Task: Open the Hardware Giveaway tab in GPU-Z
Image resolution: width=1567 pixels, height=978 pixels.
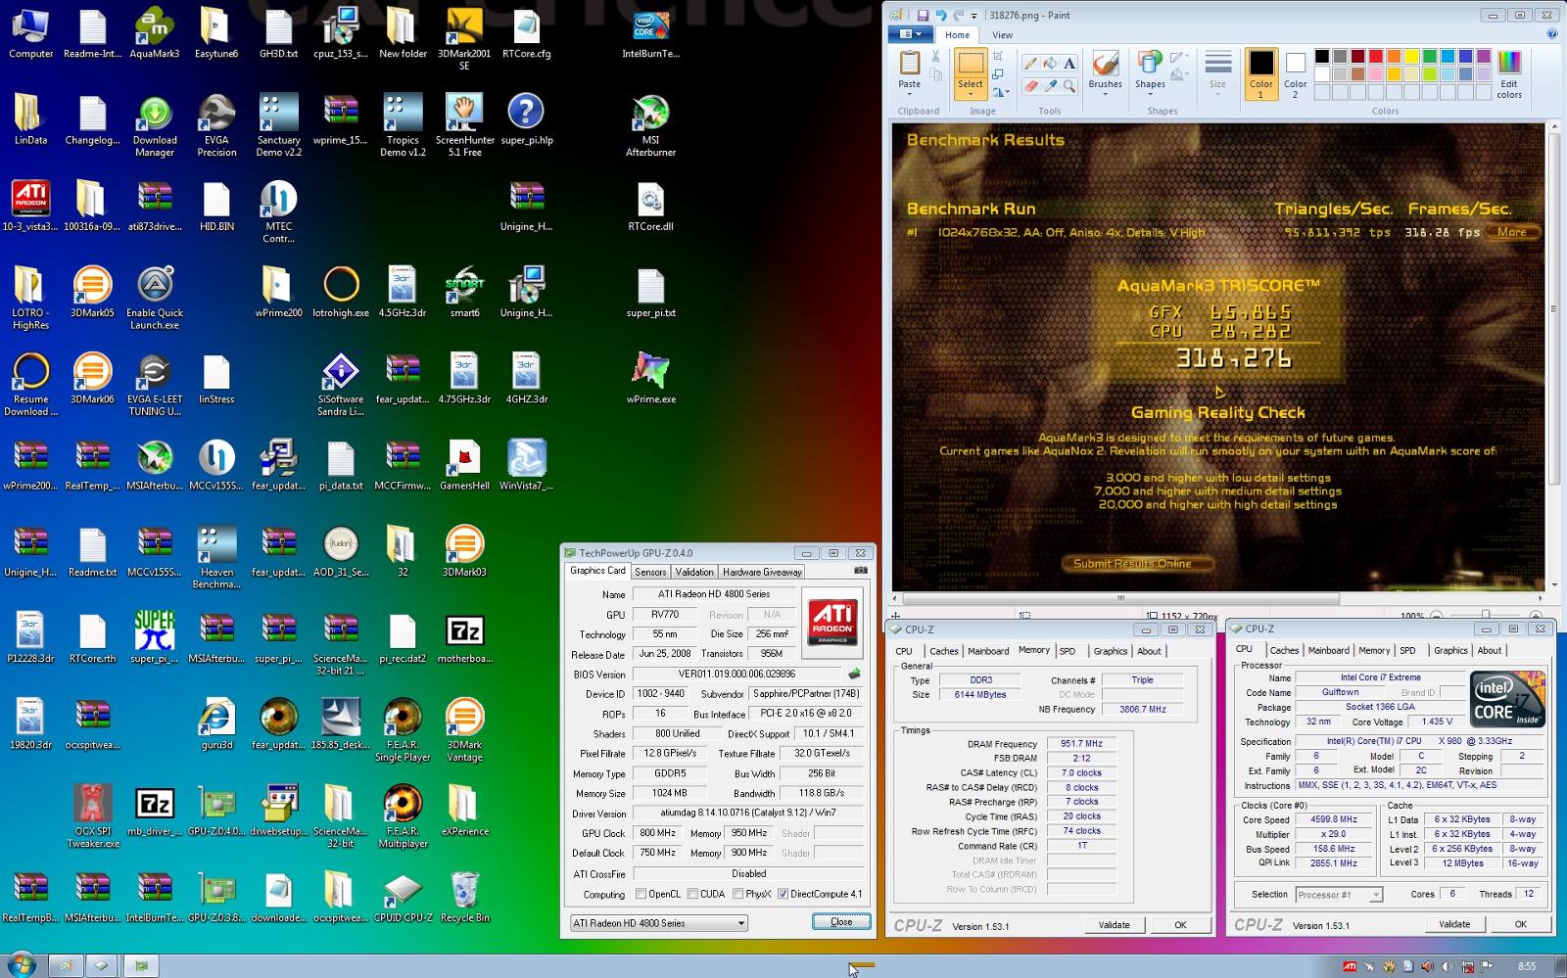Action: tap(762, 572)
